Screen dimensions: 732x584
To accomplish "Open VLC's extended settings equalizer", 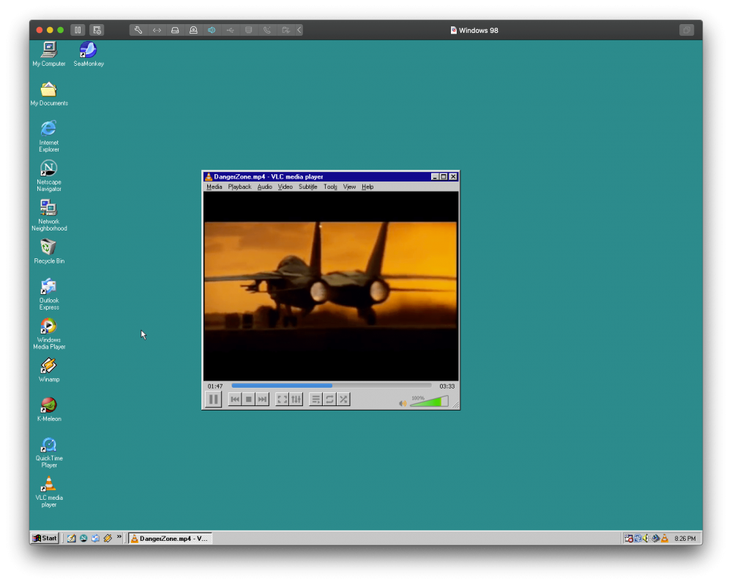I will (x=296, y=399).
